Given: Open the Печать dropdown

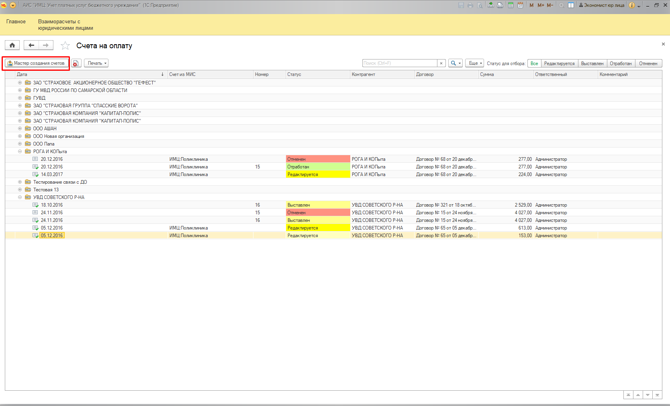Looking at the screenshot, I should pos(97,63).
